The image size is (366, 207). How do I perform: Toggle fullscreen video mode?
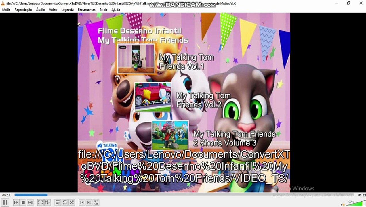41,202
